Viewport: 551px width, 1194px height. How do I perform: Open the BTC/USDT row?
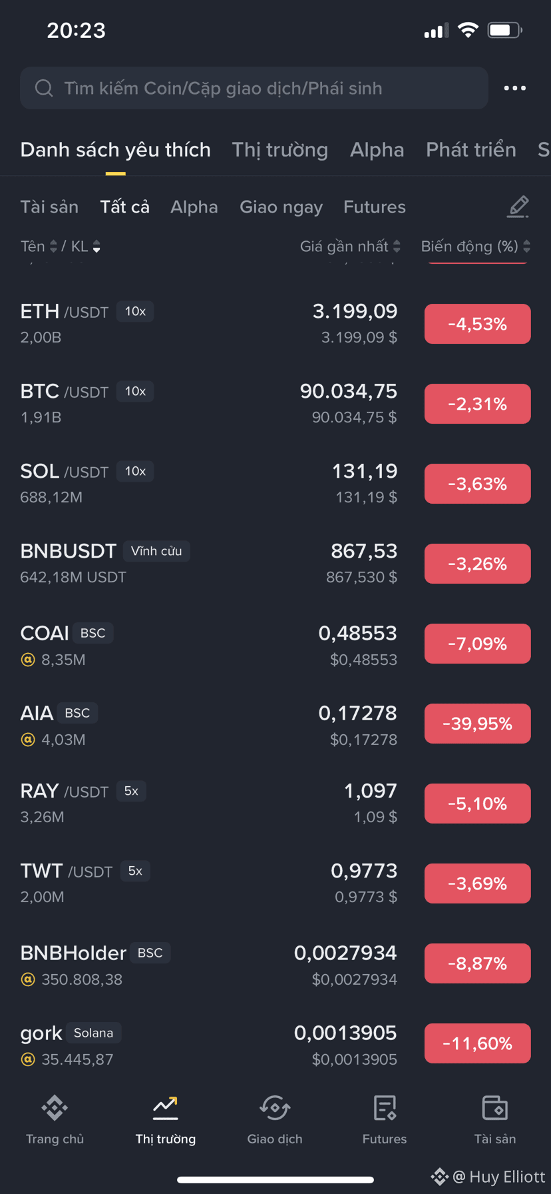click(275, 404)
